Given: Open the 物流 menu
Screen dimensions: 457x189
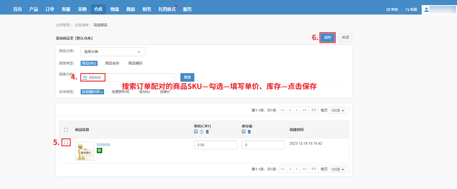Looking at the screenshot, I should pyautogui.click(x=115, y=9).
